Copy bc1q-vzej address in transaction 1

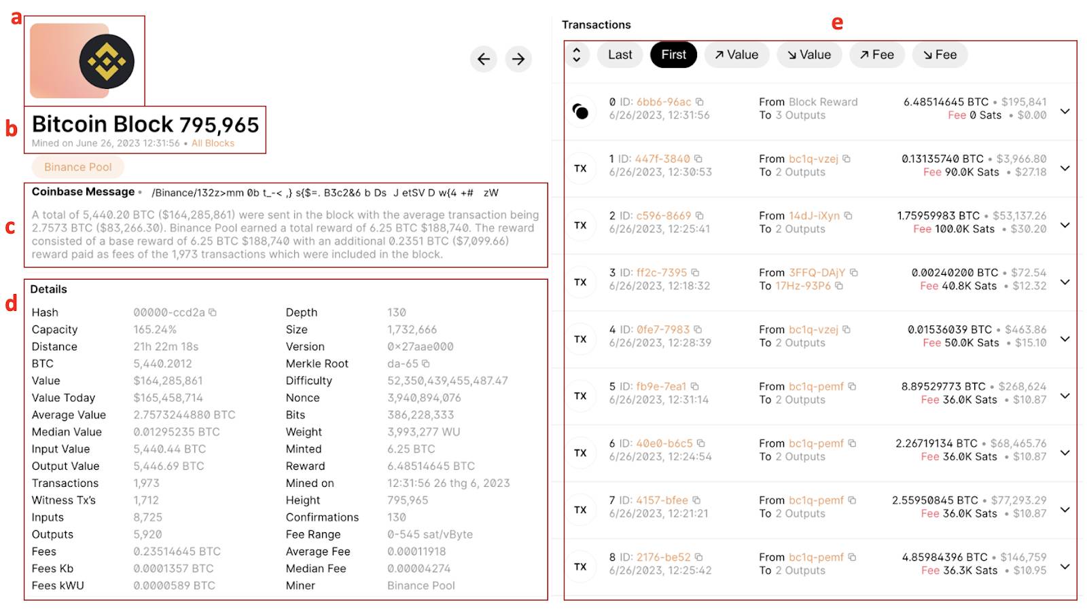click(x=847, y=159)
